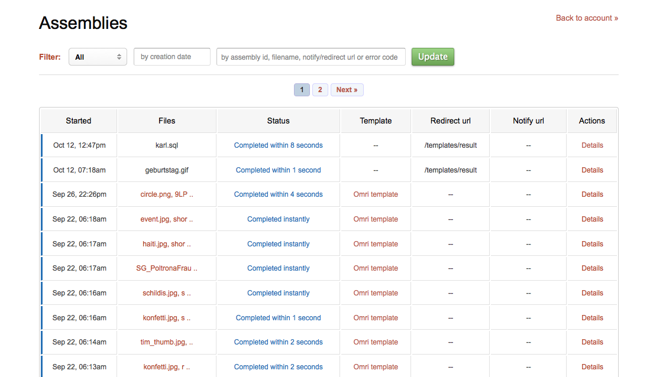Click Omri template in Sep 26 row

tap(376, 194)
